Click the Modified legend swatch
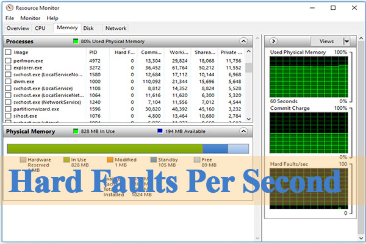 click(110, 160)
